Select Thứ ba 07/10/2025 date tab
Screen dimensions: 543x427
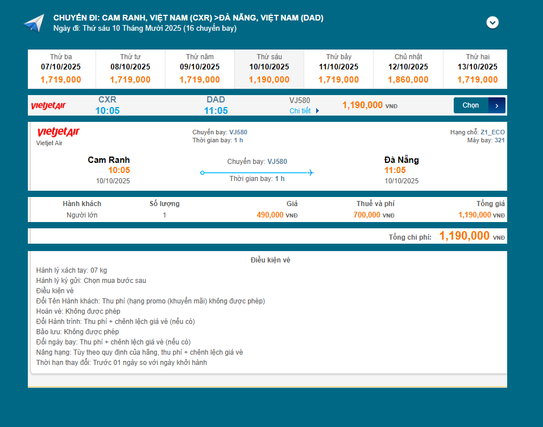point(61,69)
